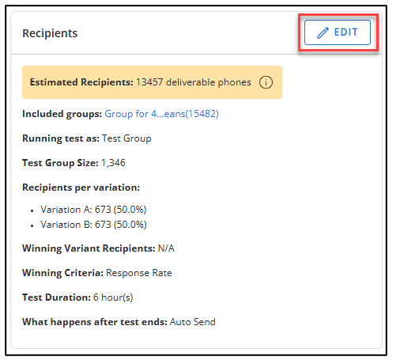This screenshot has width=400, height=360.
Task: Select the Running test as label
Action: [61, 138]
